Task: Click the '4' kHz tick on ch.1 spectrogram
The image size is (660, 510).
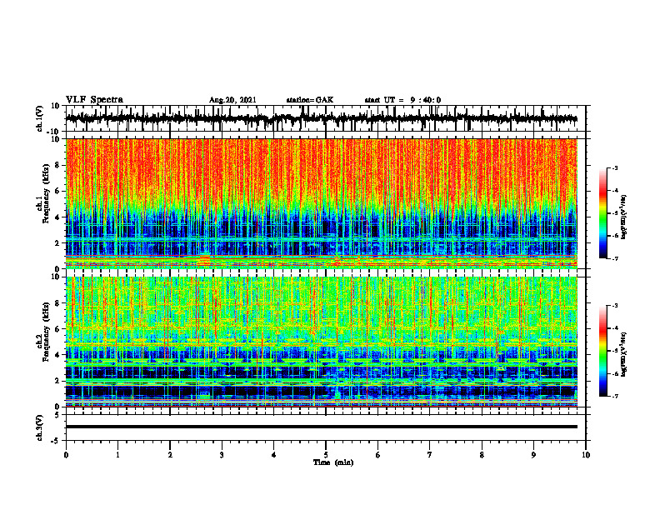Action: pos(57,217)
